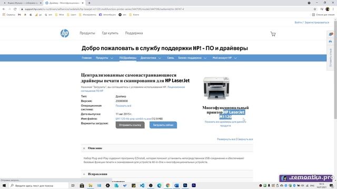The height and width of the screenshot is (189, 337).
Task: Go to Главная in the blue bar
Action: coord(86,58)
